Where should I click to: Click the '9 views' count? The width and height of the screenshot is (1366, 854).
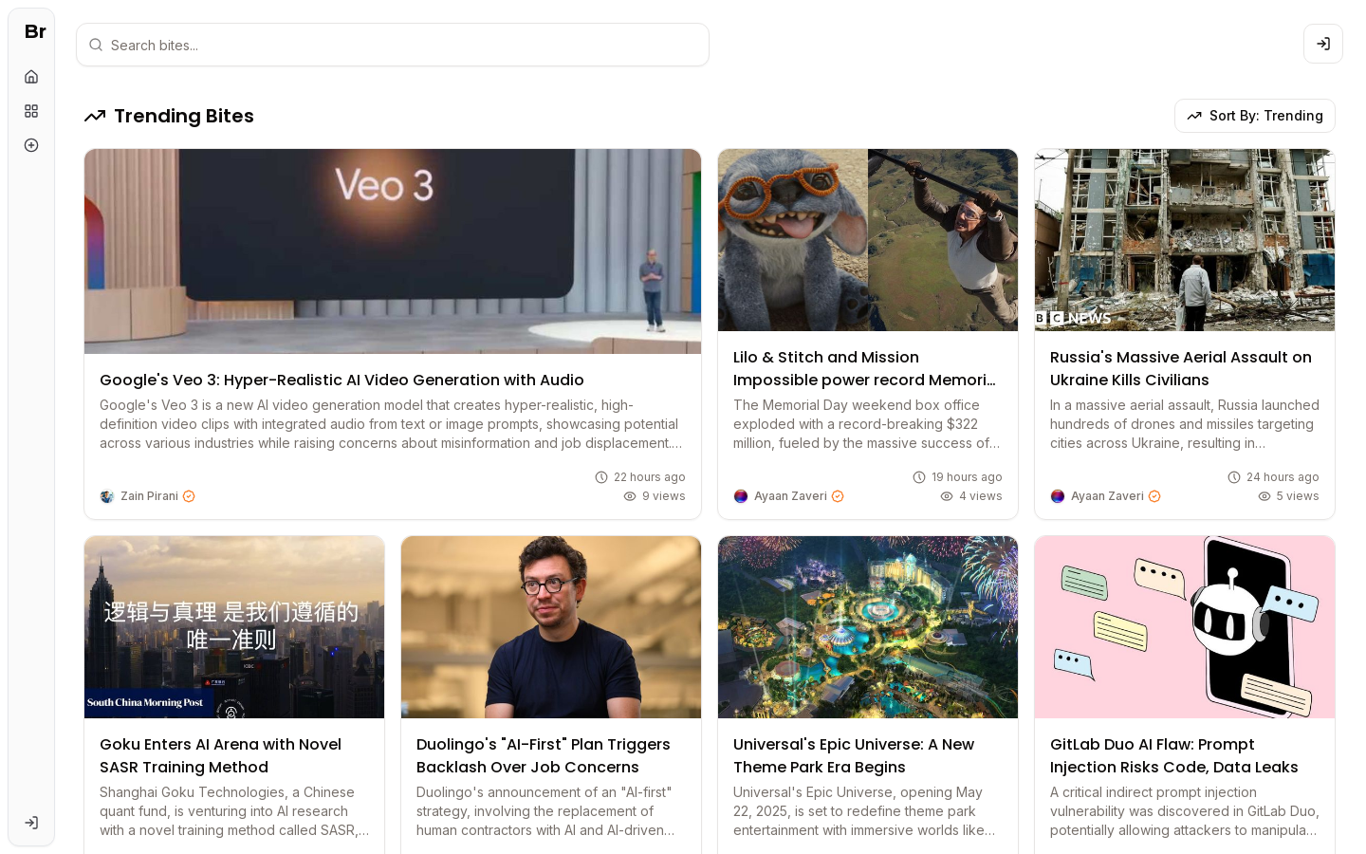click(x=664, y=496)
